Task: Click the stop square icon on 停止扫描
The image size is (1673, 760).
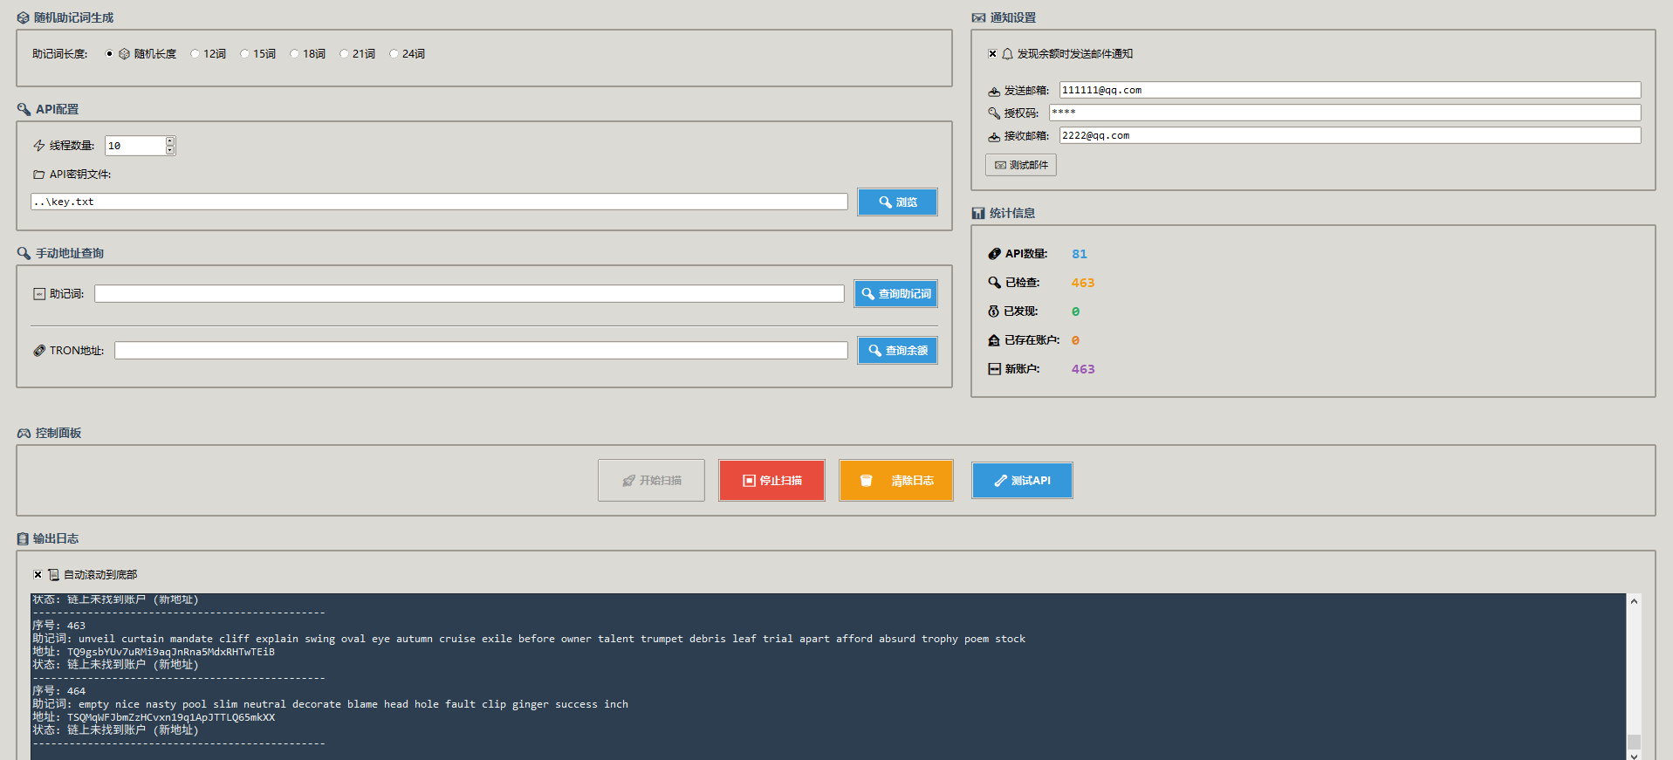Action: [749, 481]
